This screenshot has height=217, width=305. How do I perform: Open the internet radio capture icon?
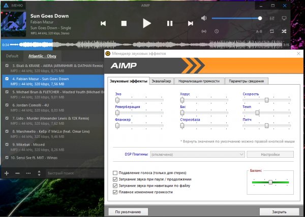204,31
